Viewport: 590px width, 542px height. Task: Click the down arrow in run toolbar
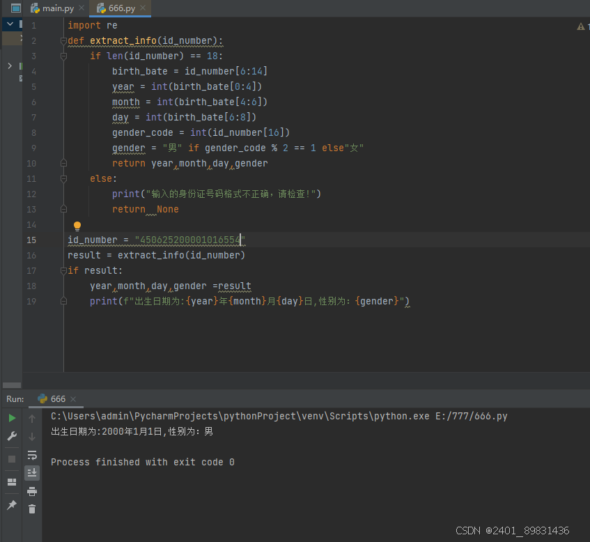pyautogui.click(x=32, y=437)
